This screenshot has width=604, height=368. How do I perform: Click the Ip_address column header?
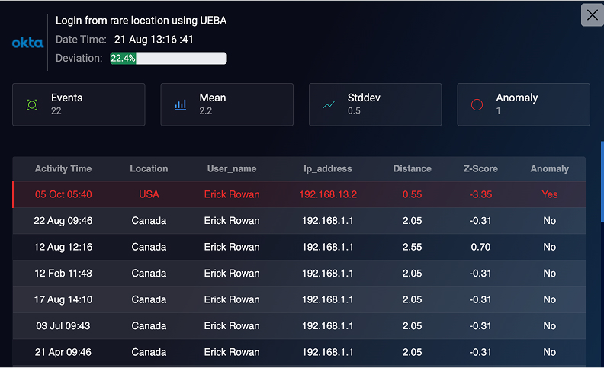pos(327,168)
